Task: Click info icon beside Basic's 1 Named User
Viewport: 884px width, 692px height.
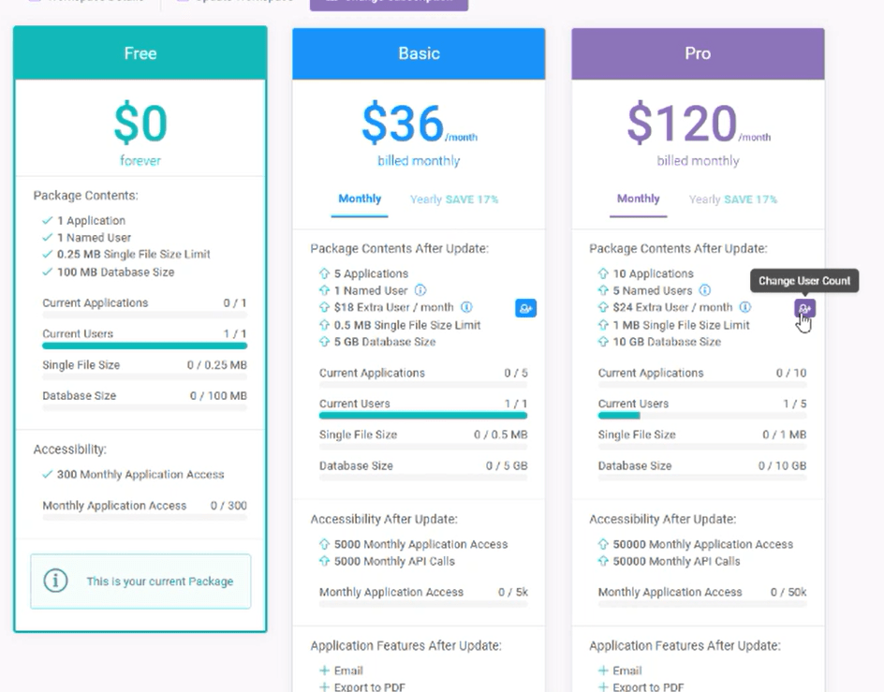Action: [420, 290]
